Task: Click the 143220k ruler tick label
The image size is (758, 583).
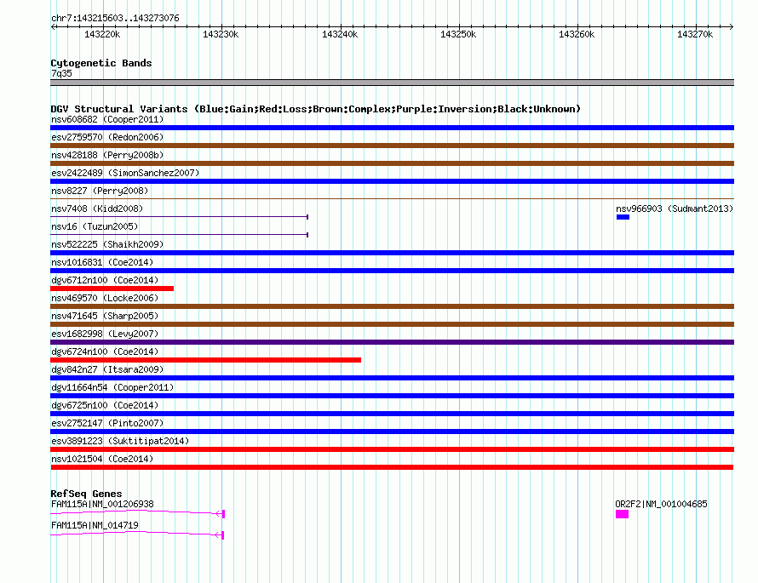Action: (102, 35)
